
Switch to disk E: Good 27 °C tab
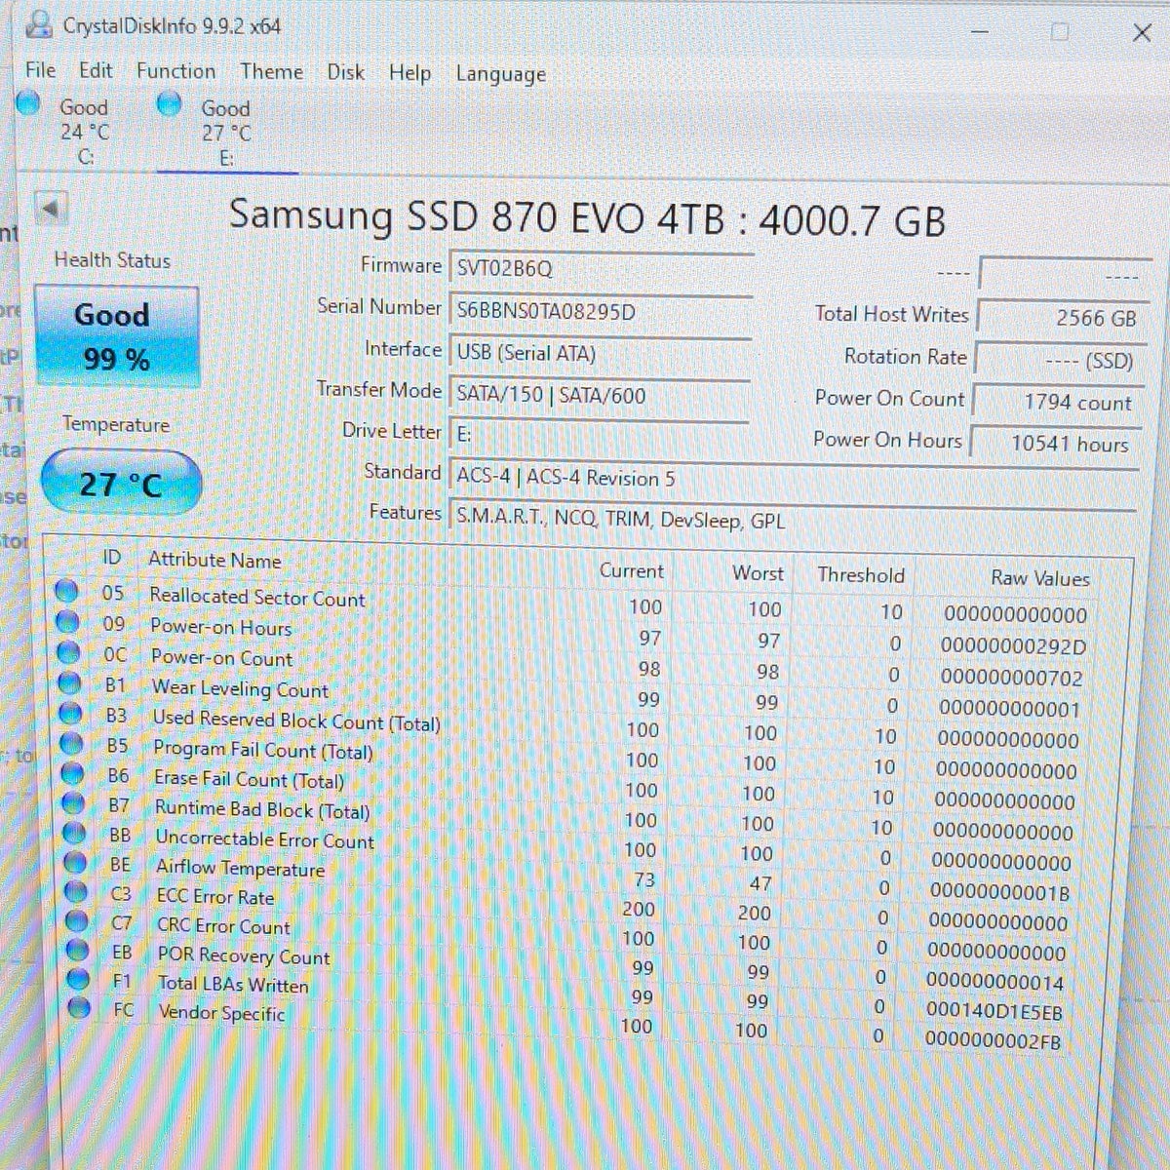pos(226,133)
